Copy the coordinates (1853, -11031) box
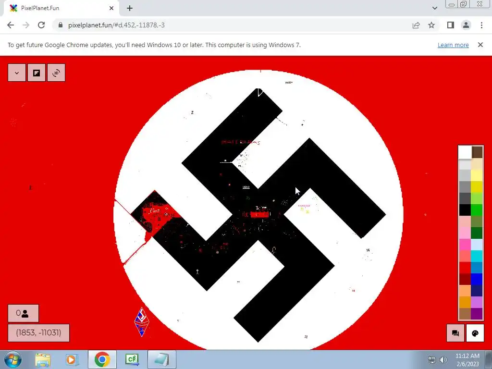 pos(38,333)
